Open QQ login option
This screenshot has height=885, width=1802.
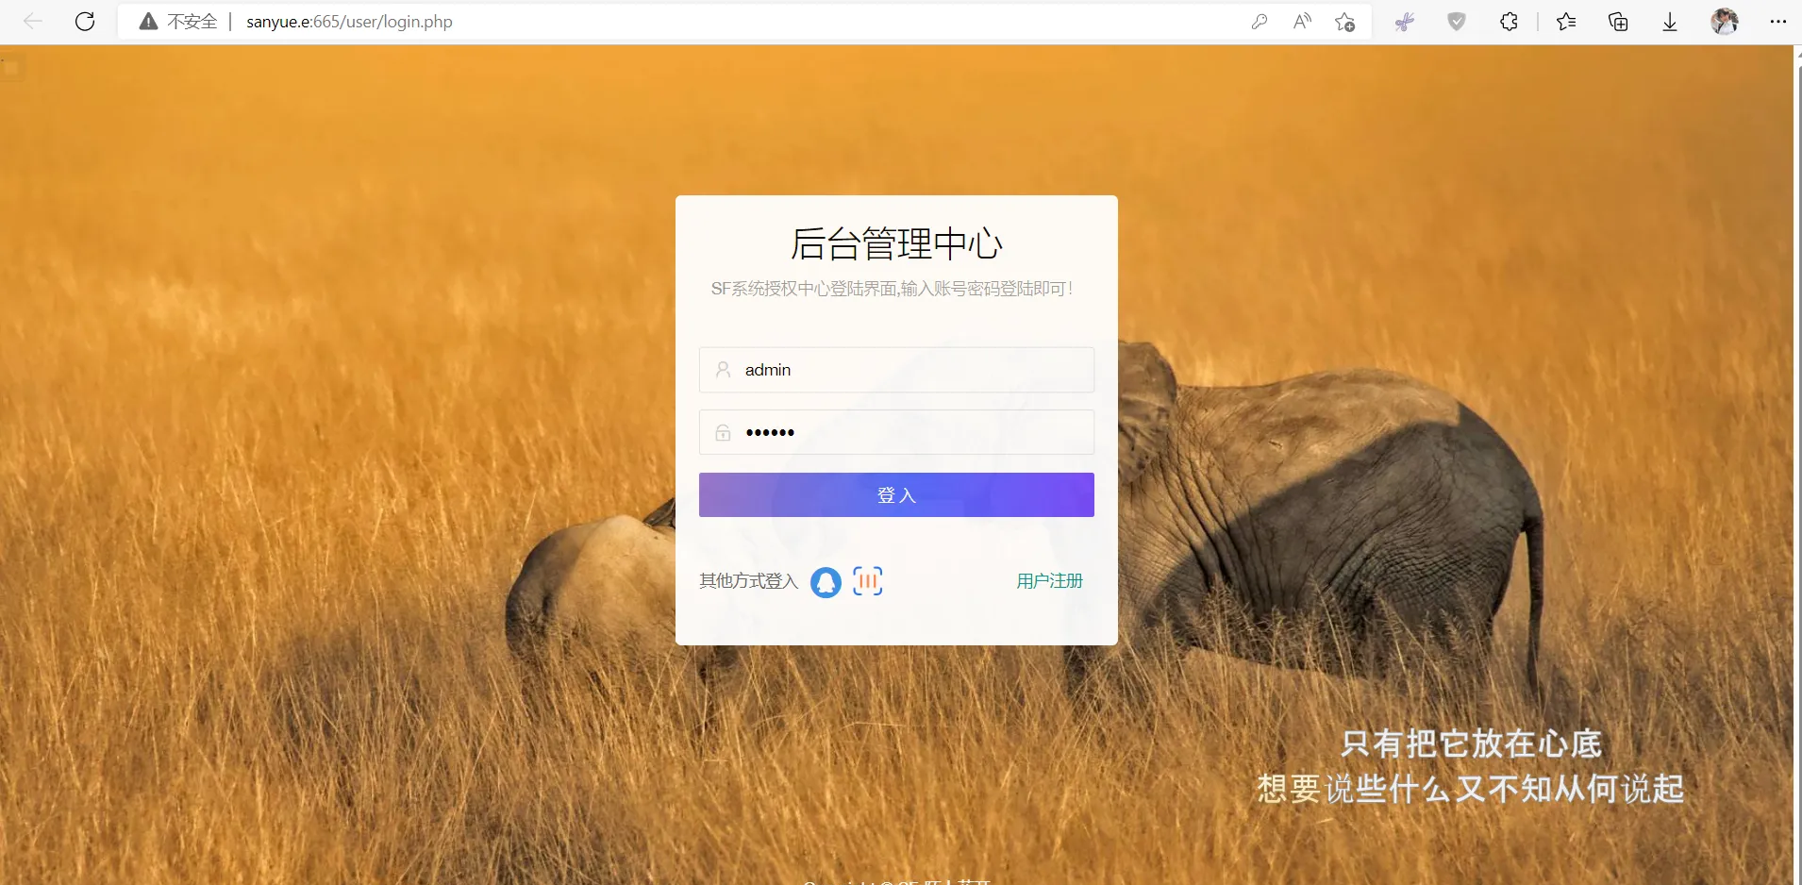click(x=826, y=582)
